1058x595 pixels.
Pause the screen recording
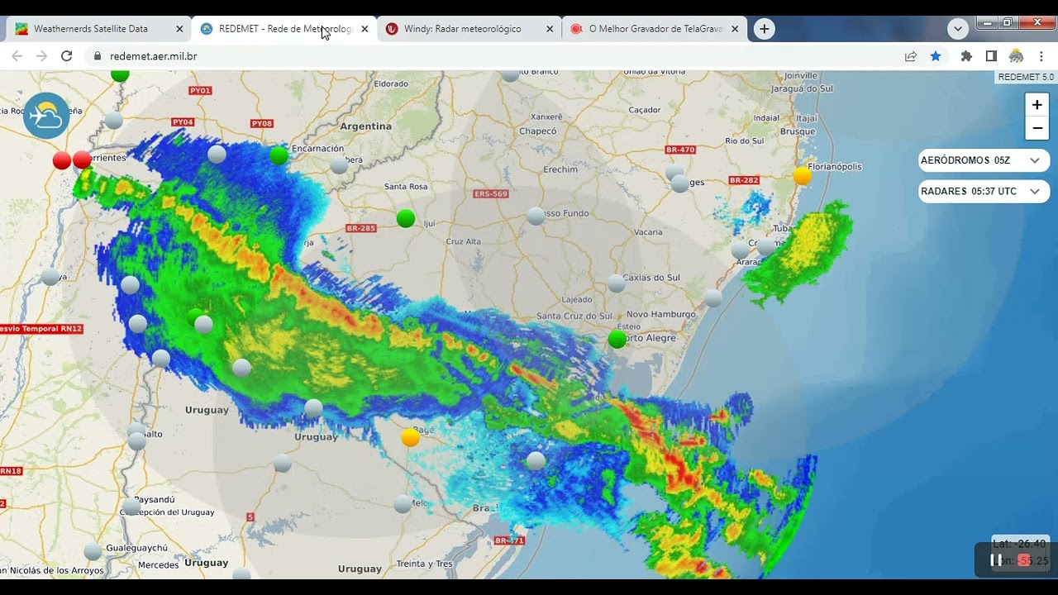996,560
